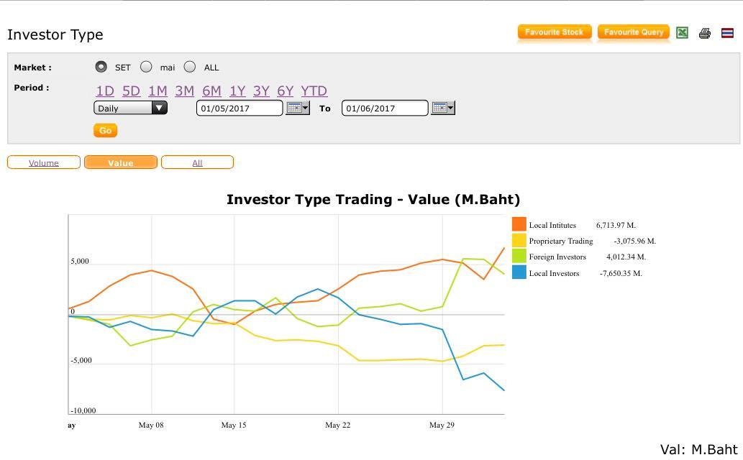Open the end date calendar picker
This screenshot has width=743, height=460.
pos(442,108)
